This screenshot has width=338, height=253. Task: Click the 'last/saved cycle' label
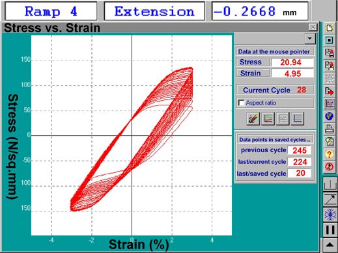tap(261, 174)
